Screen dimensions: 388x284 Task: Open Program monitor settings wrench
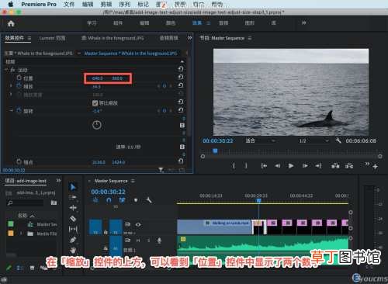338,140
